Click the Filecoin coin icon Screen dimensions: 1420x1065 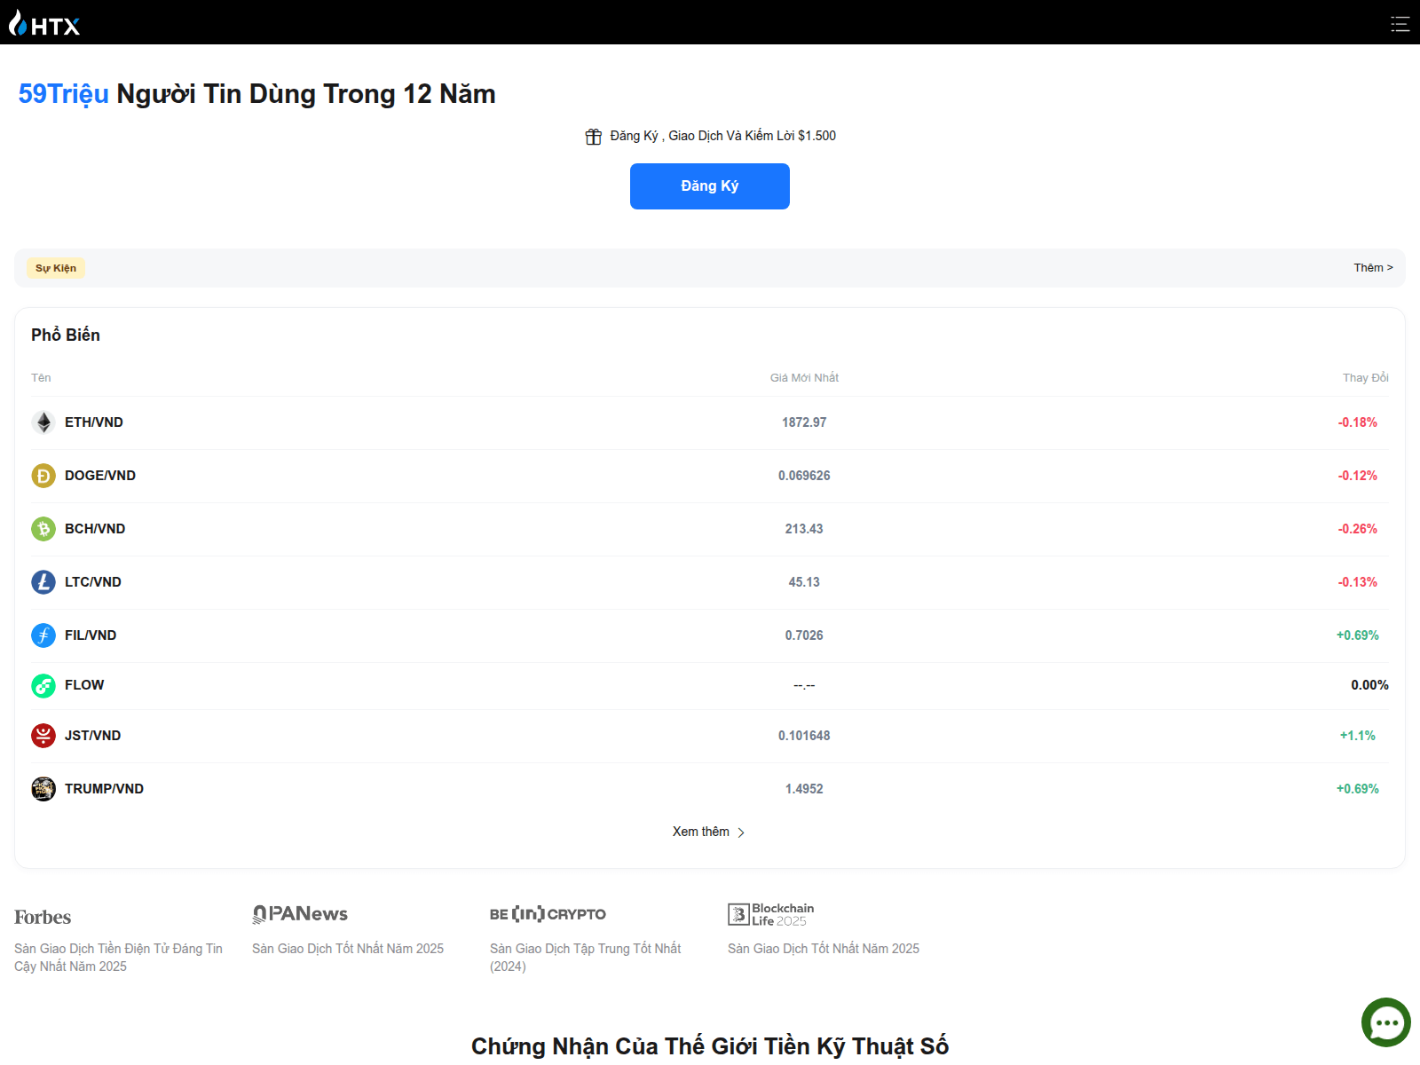43,635
